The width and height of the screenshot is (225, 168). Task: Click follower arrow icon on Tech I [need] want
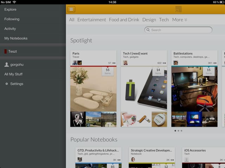click(x=164, y=63)
